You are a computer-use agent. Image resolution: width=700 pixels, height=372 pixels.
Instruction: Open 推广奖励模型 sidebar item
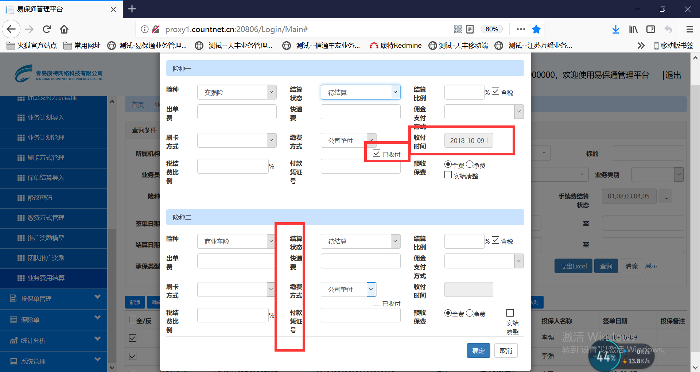click(x=54, y=238)
